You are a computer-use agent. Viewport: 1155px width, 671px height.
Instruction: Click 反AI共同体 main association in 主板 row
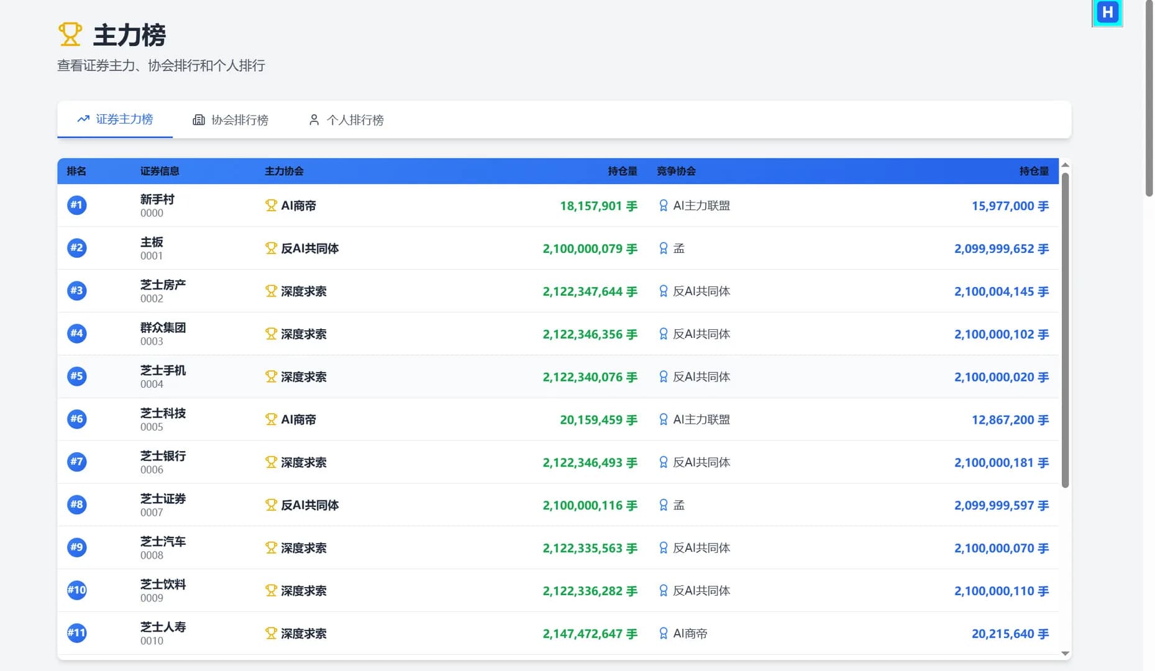coord(310,249)
